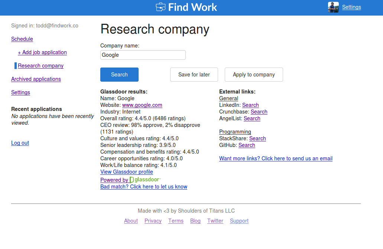
Task: Click the Signed in: todd@findwork.co text
Action: [x=45, y=26]
